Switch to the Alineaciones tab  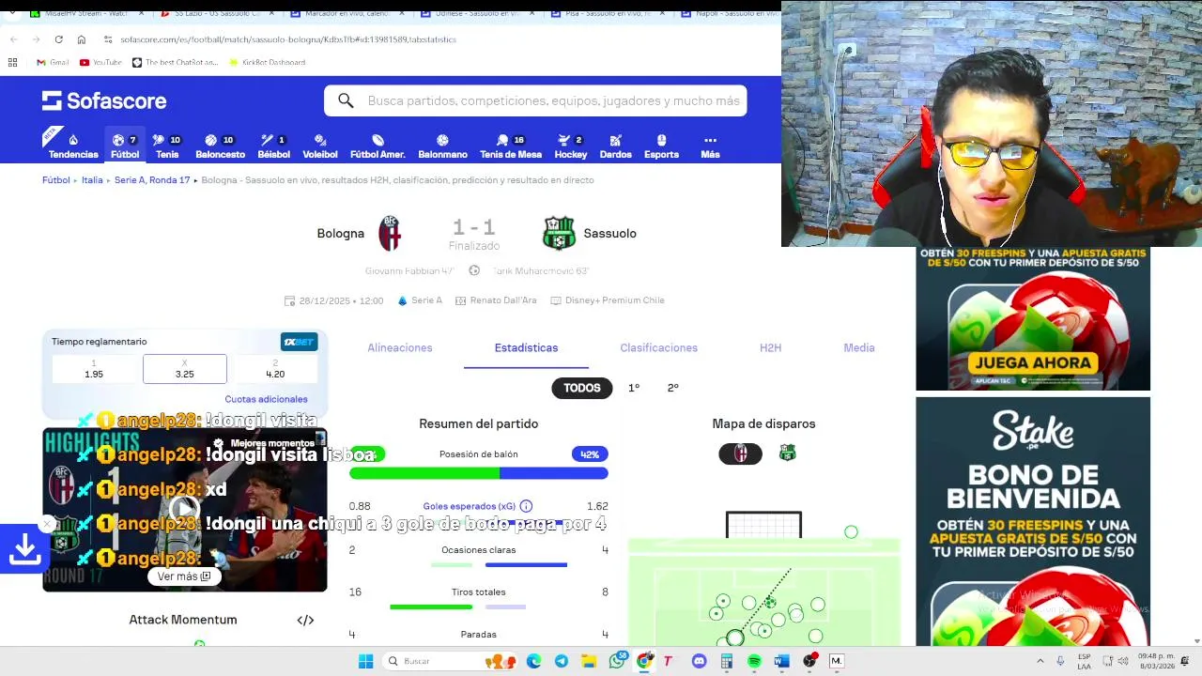(x=400, y=347)
